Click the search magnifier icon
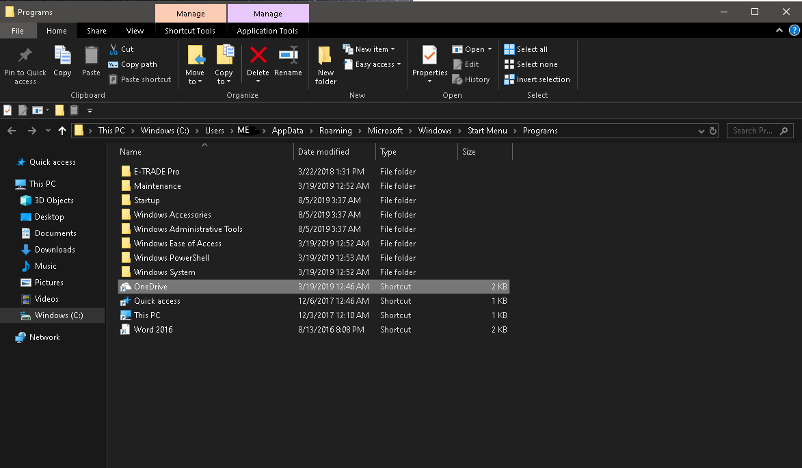 [784, 131]
